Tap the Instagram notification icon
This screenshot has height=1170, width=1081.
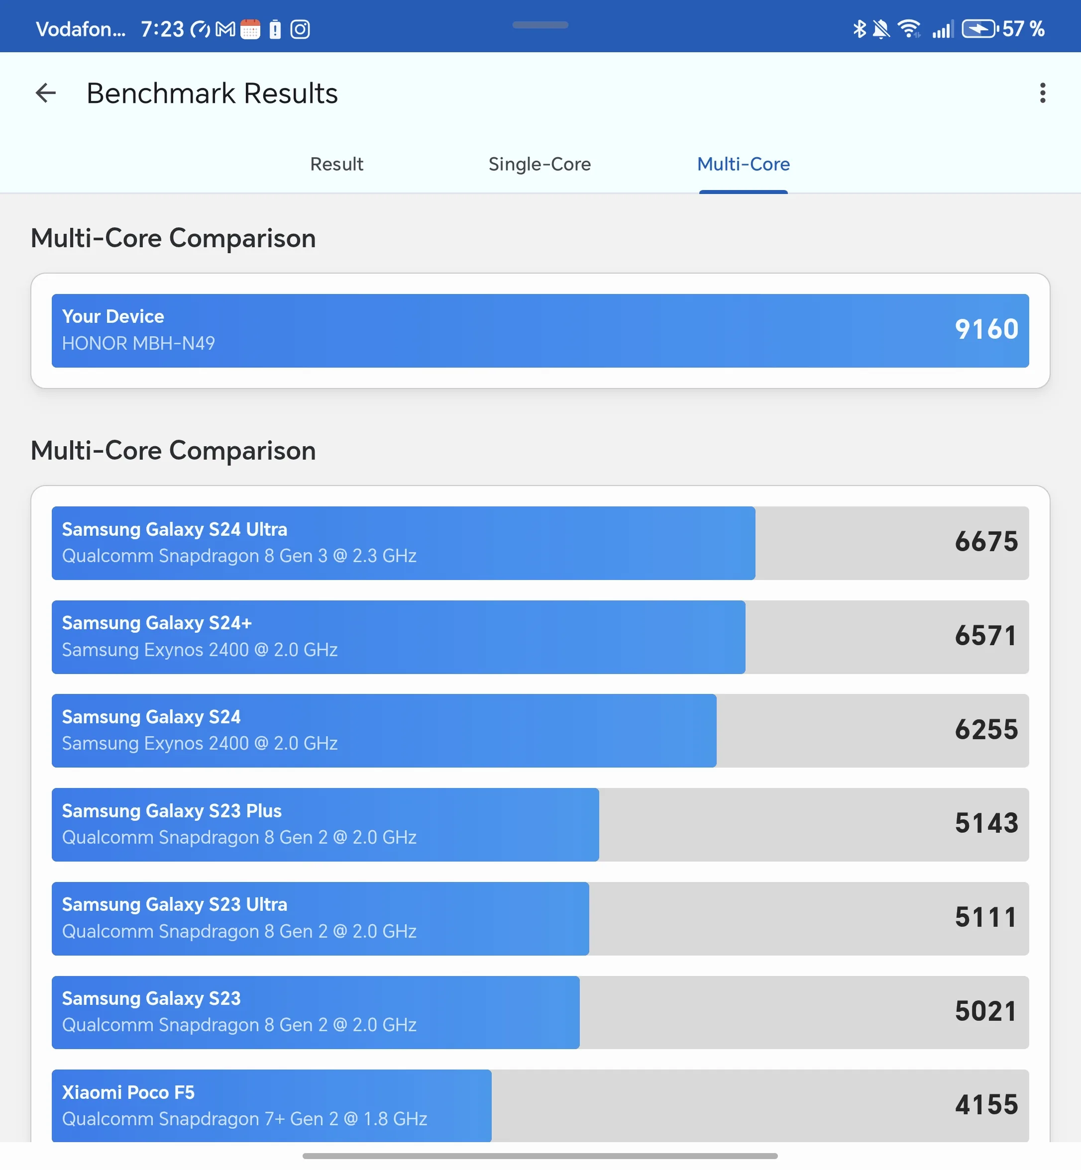[x=300, y=29]
